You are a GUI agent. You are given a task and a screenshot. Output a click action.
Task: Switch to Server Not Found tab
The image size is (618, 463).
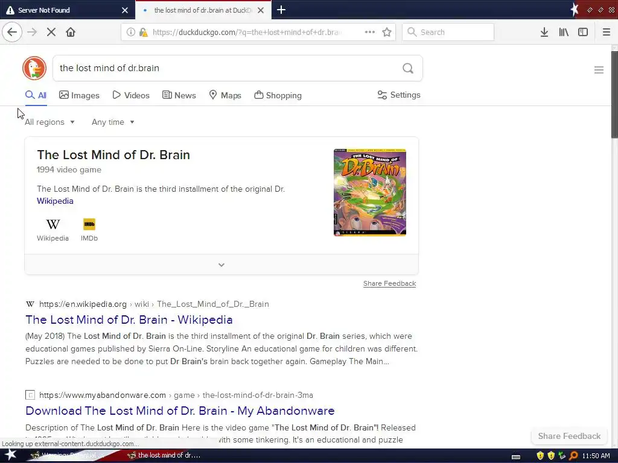tap(67, 10)
